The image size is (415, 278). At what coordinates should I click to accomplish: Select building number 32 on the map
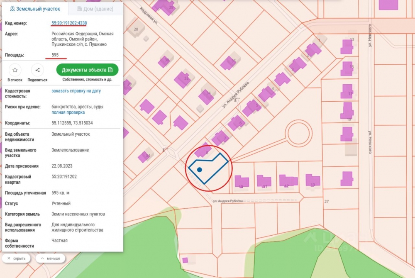click(x=182, y=80)
